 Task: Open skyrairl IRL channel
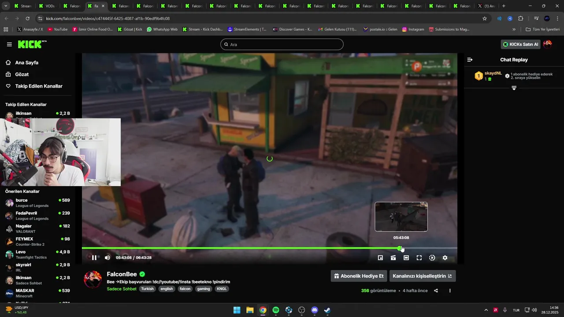point(37,267)
